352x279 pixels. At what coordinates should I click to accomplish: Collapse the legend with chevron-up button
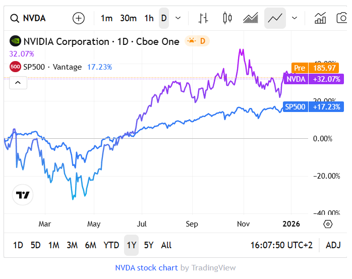(18, 82)
